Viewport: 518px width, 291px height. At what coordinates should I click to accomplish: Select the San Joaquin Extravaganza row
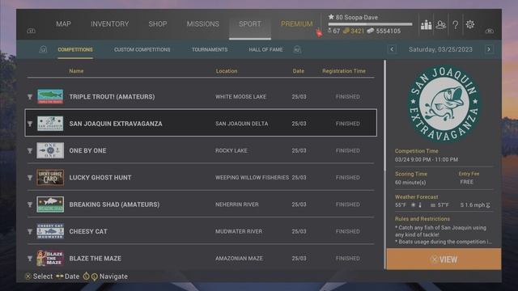(201, 123)
